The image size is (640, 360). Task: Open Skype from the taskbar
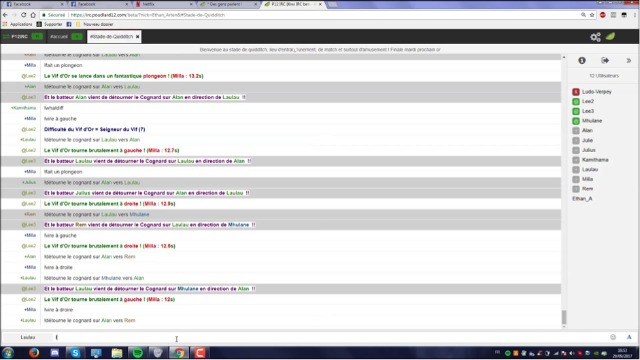tap(75, 353)
